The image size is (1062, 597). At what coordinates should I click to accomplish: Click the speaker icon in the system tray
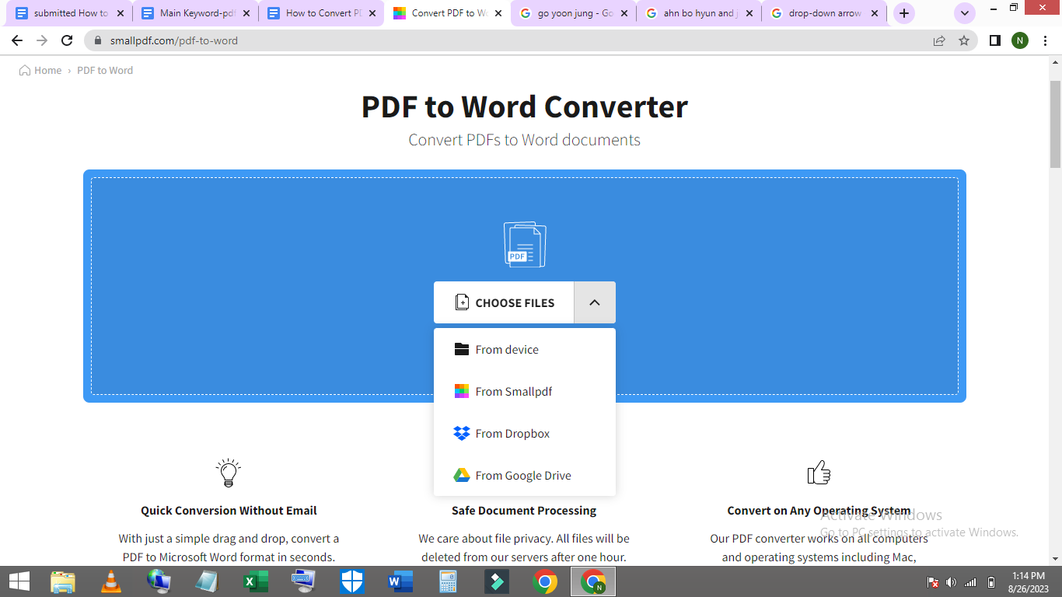pos(950,581)
